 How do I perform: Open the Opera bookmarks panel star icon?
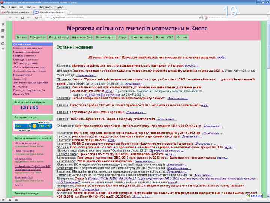click(3, 24)
